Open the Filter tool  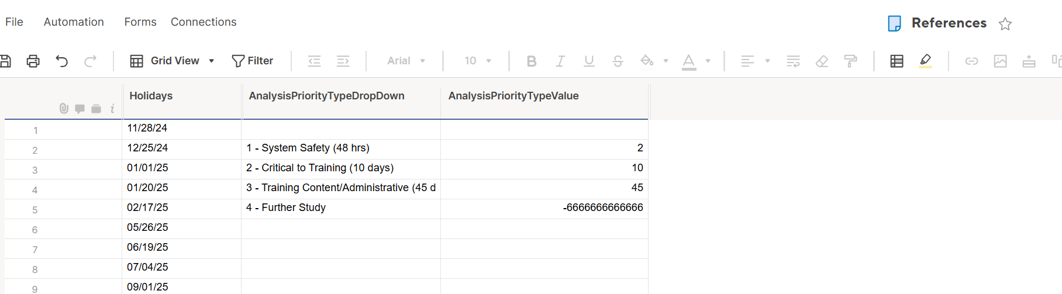253,61
